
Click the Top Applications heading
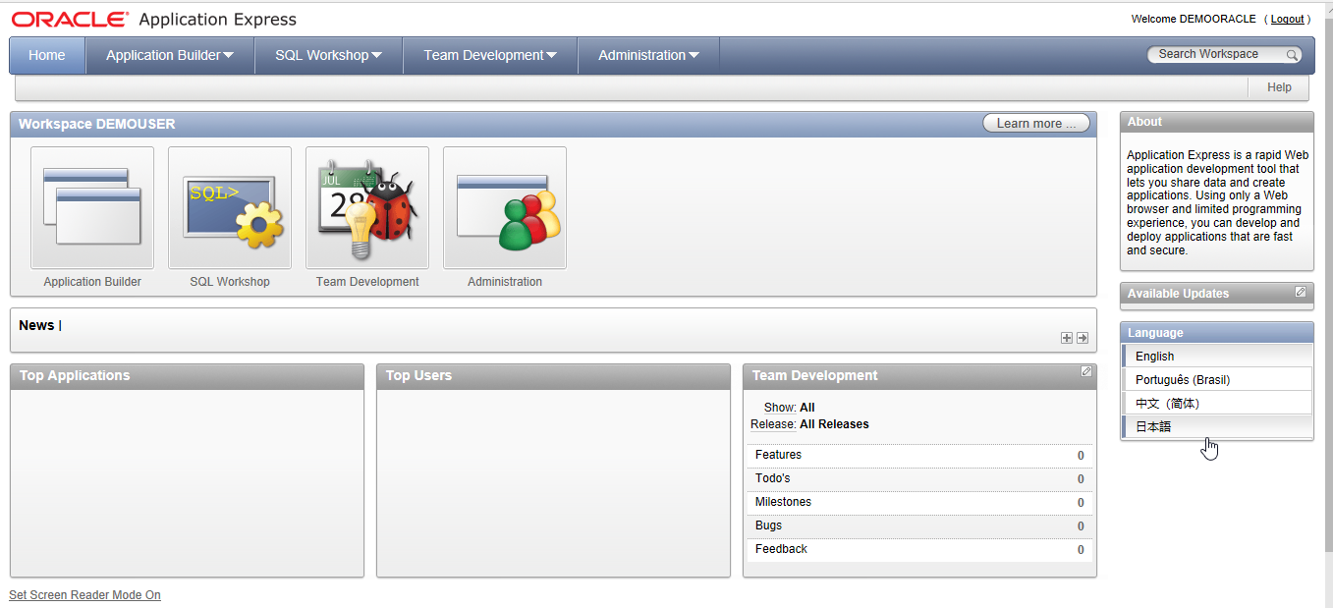tap(75, 375)
